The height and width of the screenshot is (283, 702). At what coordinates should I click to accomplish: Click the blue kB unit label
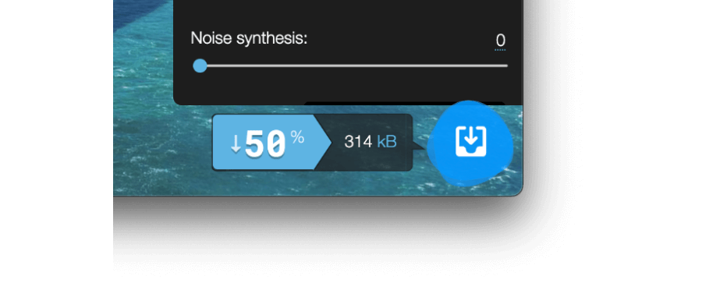387,142
